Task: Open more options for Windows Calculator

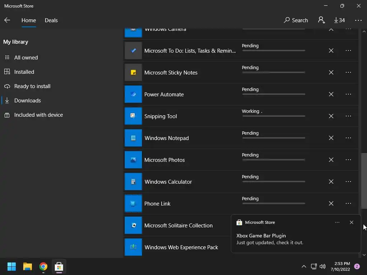Action: (x=348, y=182)
